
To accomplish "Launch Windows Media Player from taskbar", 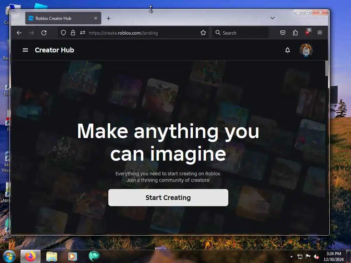I will (72, 256).
